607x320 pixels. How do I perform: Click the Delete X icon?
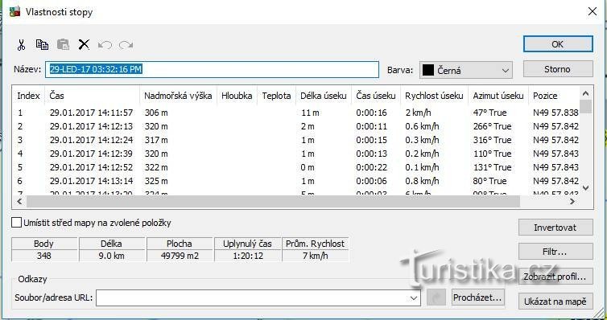point(84,45)
